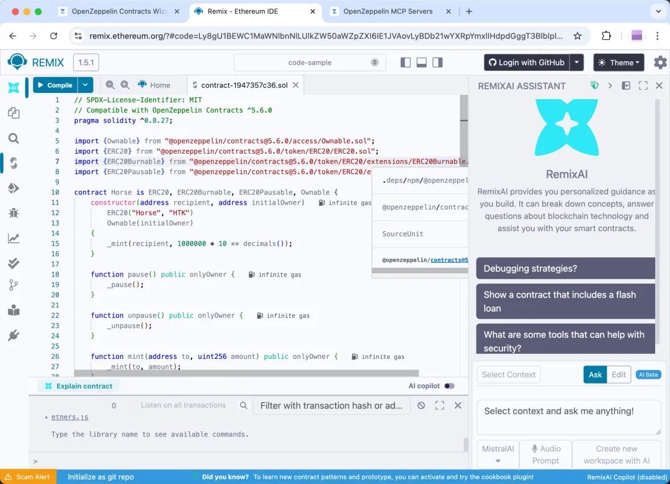The width and height of the screenshot is (670, 484).
Task: Open the analytics chart sidebar icon
Action: [14, 238]
